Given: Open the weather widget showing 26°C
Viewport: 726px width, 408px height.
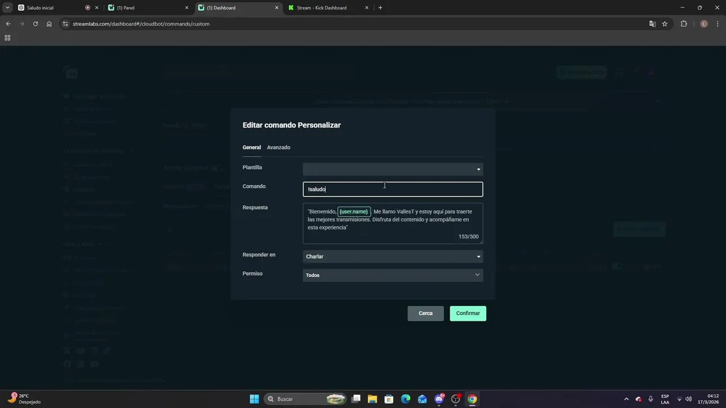Looking at the screenshot, I should point(25,399).
